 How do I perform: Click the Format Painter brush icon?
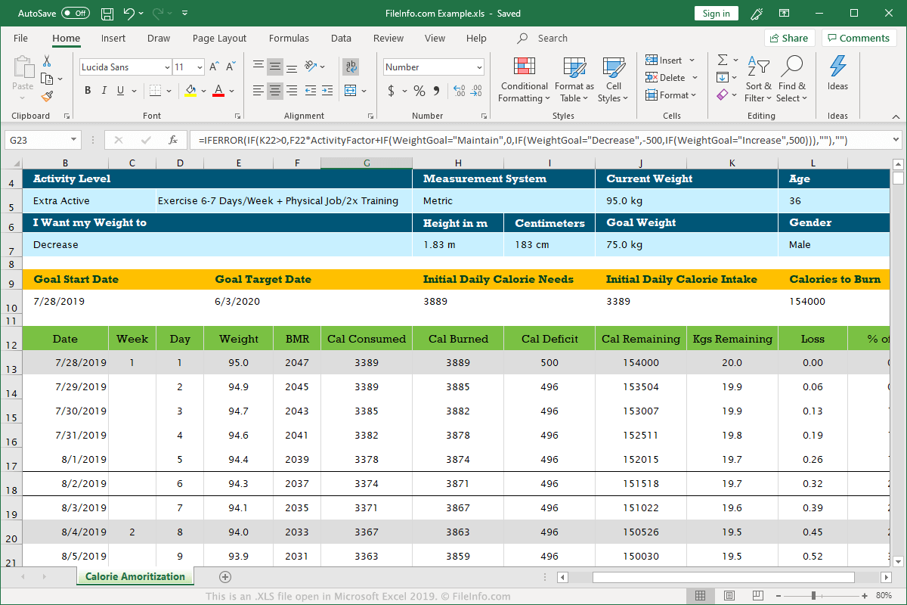(48, 96)
